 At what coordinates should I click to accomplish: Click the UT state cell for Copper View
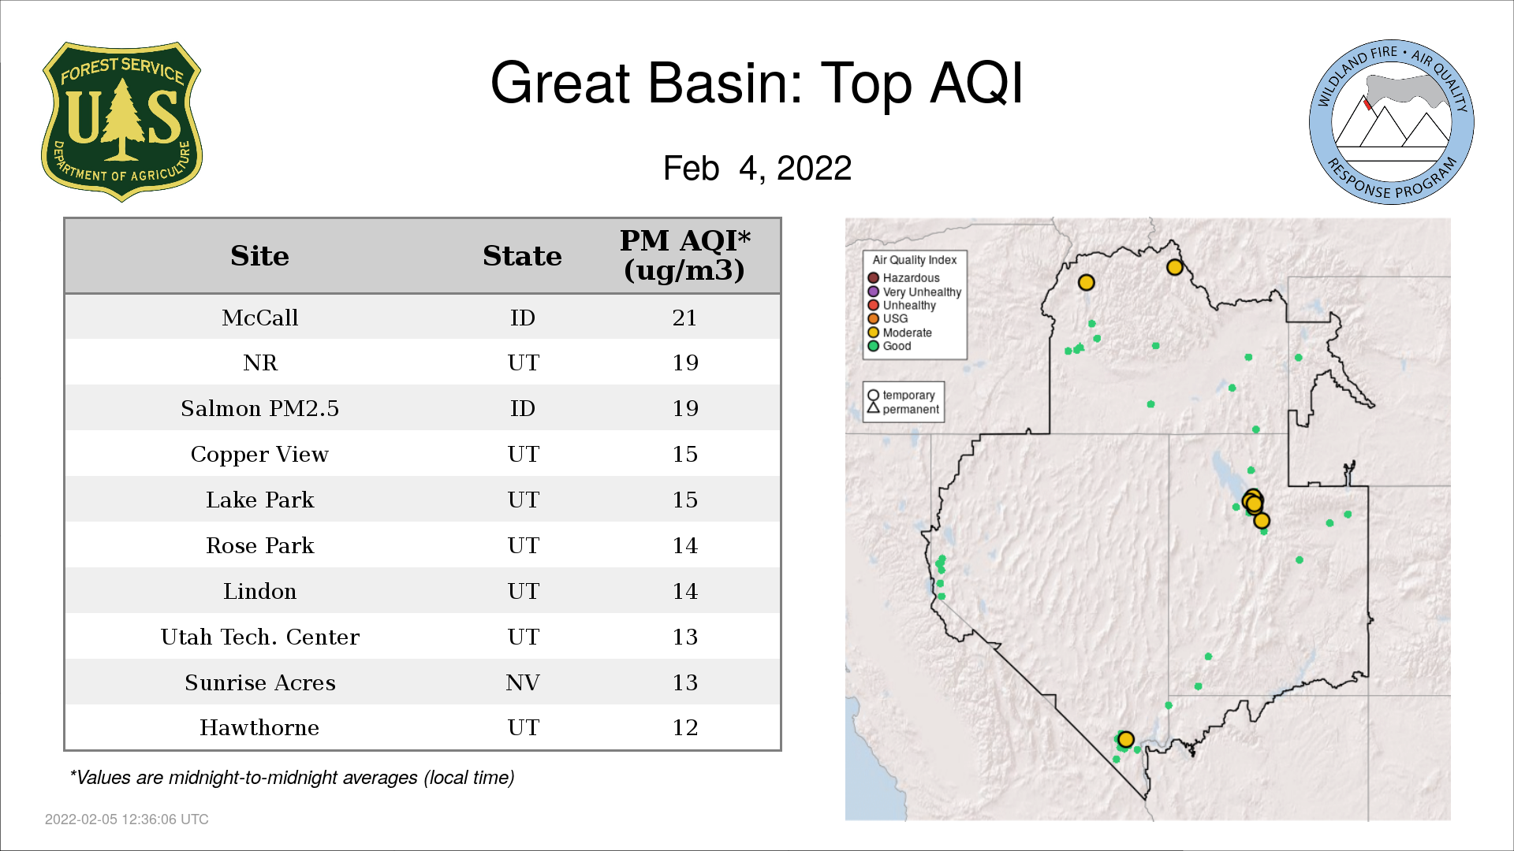pyautogui.click(x=523, y=454)
